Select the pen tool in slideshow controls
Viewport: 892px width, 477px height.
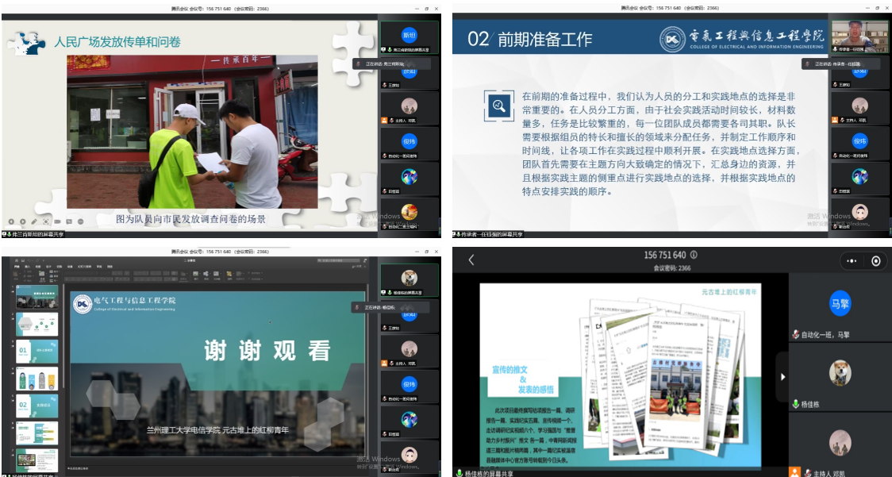click(35, 221)
